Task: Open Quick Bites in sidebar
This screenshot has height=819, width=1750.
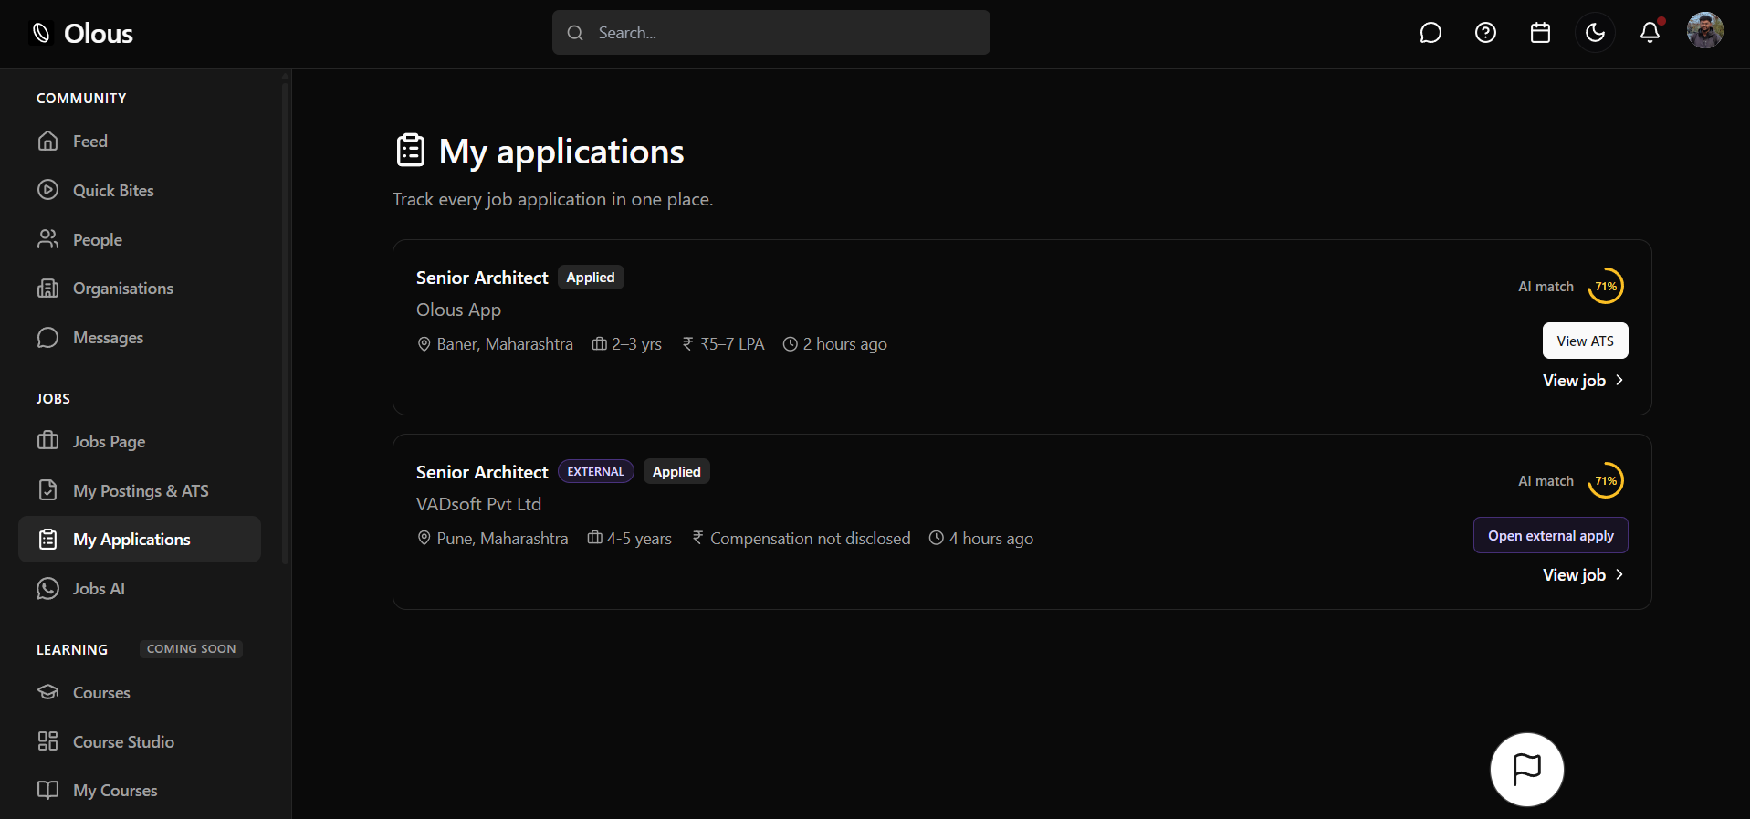Action: pyautogui.click(x=140, y=191)
